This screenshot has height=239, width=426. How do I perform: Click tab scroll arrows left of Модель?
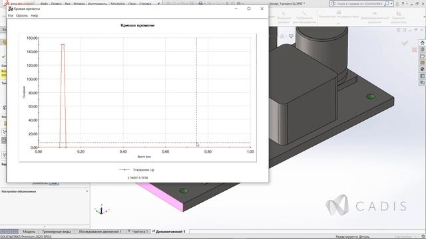point(9,232)
